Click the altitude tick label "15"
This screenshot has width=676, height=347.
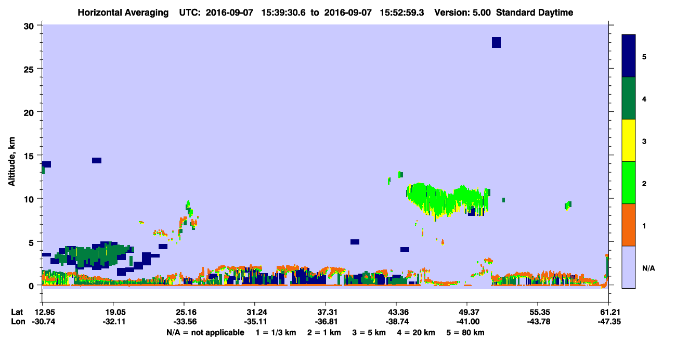pos(30,155)
